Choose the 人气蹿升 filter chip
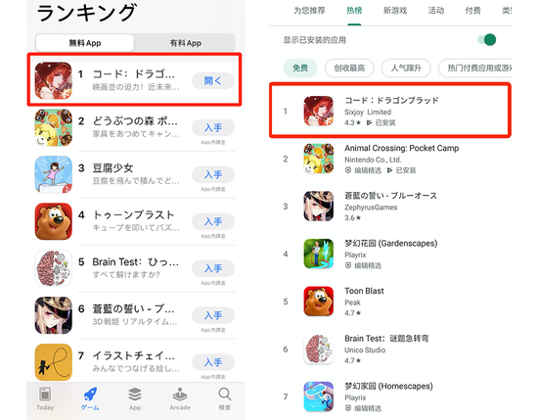The height and width of the screenshot is (420, 538). click(x=406, y=68)
